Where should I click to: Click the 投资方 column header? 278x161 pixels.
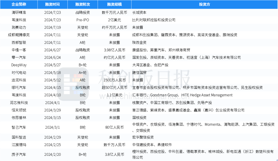point(204,4)
